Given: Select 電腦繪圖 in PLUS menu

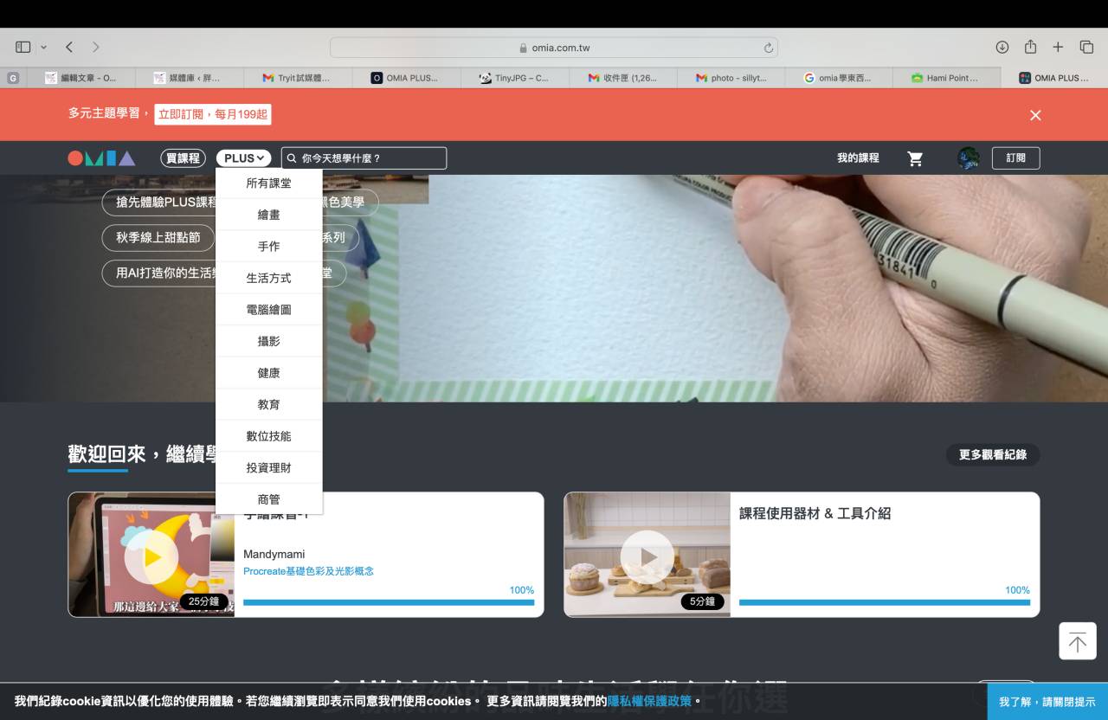Looking at the screenshot, I should pos(268,310).
